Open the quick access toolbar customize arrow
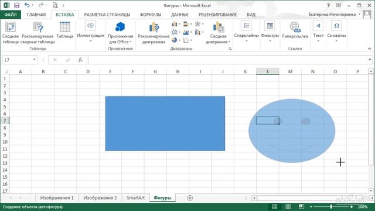 [63, 5]
